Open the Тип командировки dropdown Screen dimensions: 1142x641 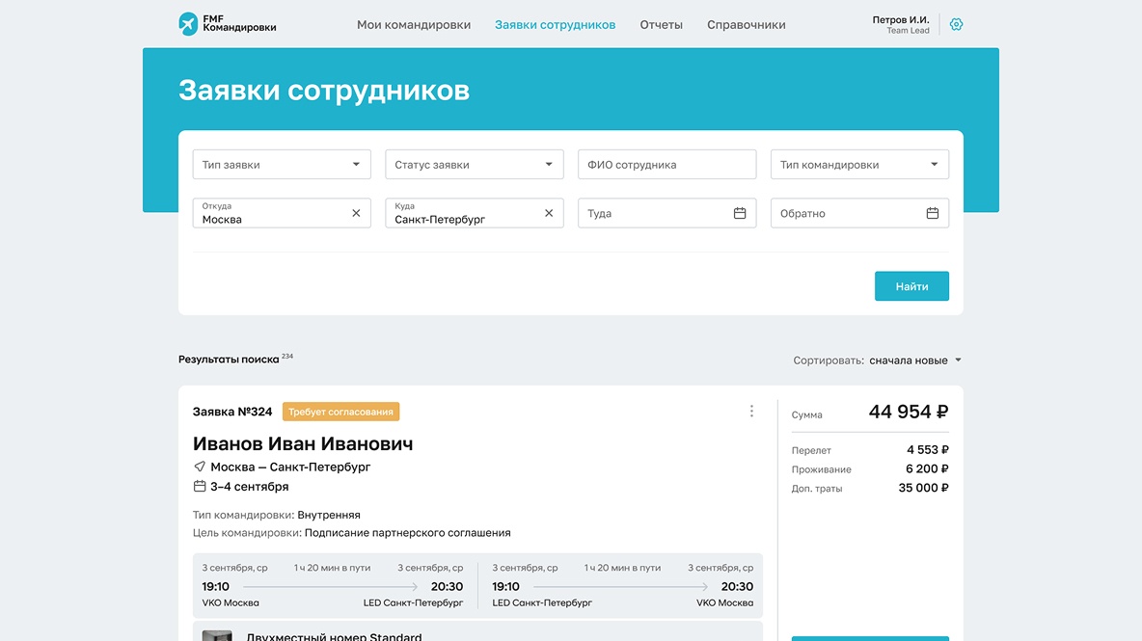[x=859, y=164]
